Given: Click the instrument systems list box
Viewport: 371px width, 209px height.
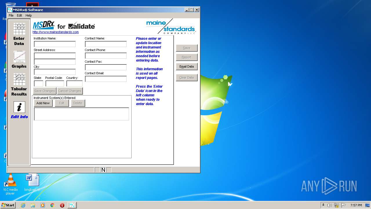Looking at the screenshot, I should tap(81, 114).
